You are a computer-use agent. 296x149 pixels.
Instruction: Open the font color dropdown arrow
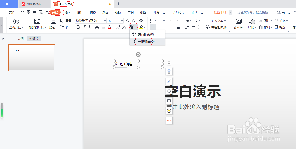[113, 28]
